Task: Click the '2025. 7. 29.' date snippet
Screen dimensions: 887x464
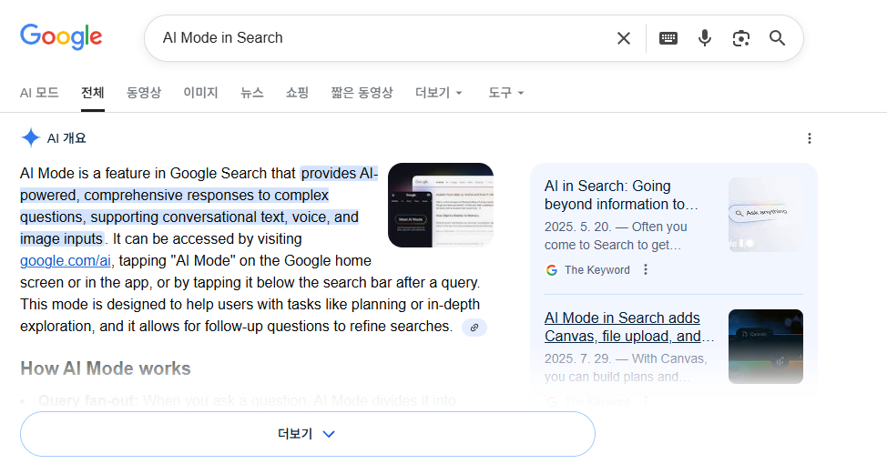Action: pyautogui.click(x=577, y=358)
